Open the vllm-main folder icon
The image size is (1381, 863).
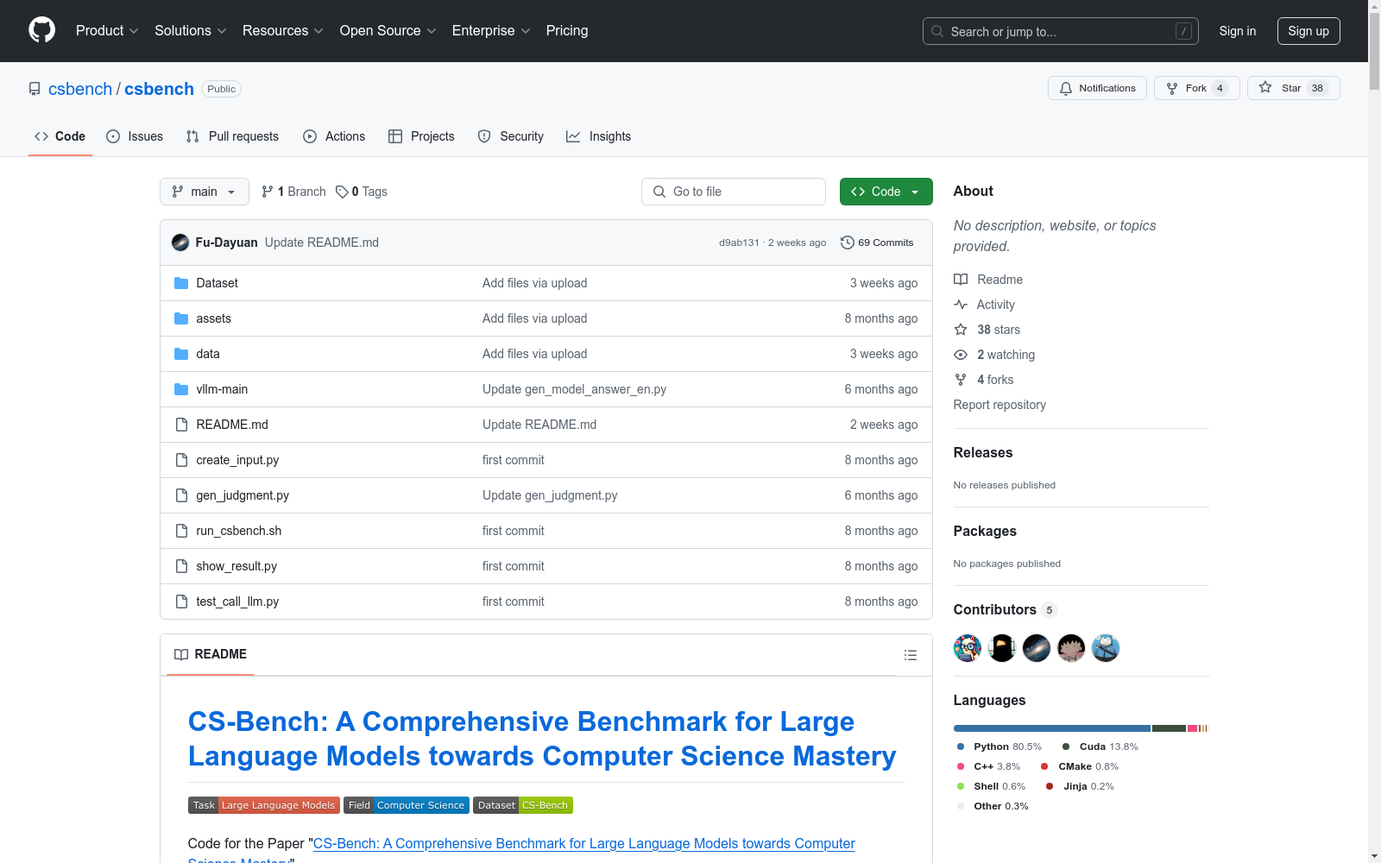pos(181,389)
